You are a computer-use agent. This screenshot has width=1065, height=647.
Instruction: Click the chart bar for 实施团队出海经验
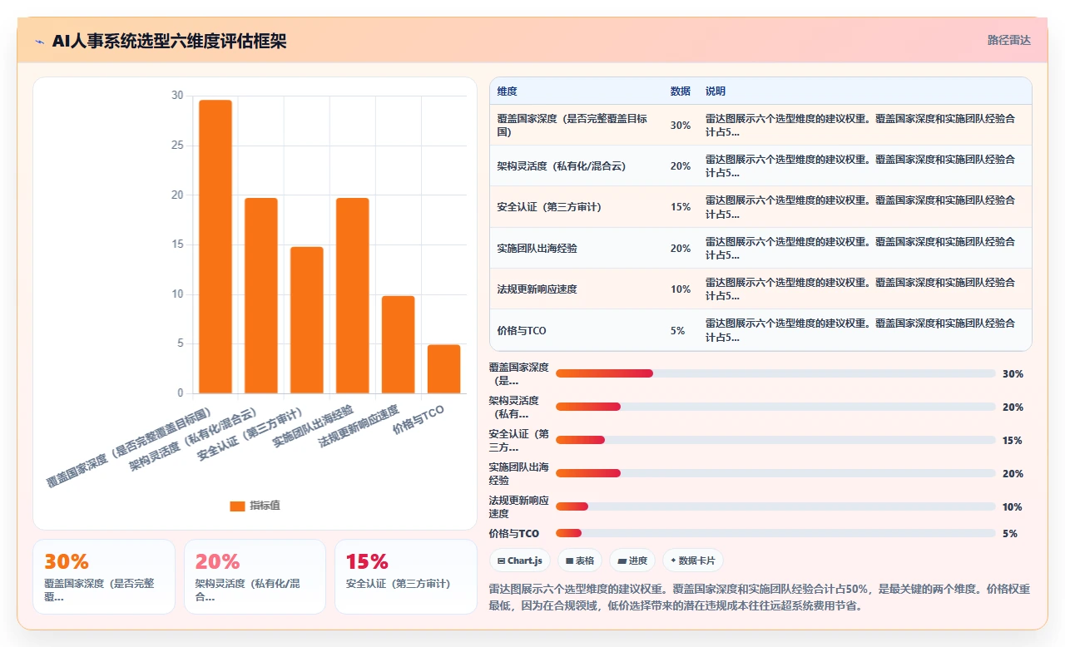coord(353,295)
